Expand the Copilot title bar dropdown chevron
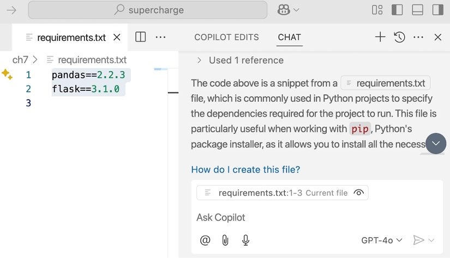Screen dimensions: 450x258 click(x=297, y=10)
